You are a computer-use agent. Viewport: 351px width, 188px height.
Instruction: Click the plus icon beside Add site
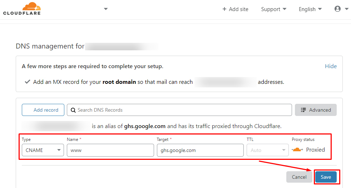pos(224,9)
